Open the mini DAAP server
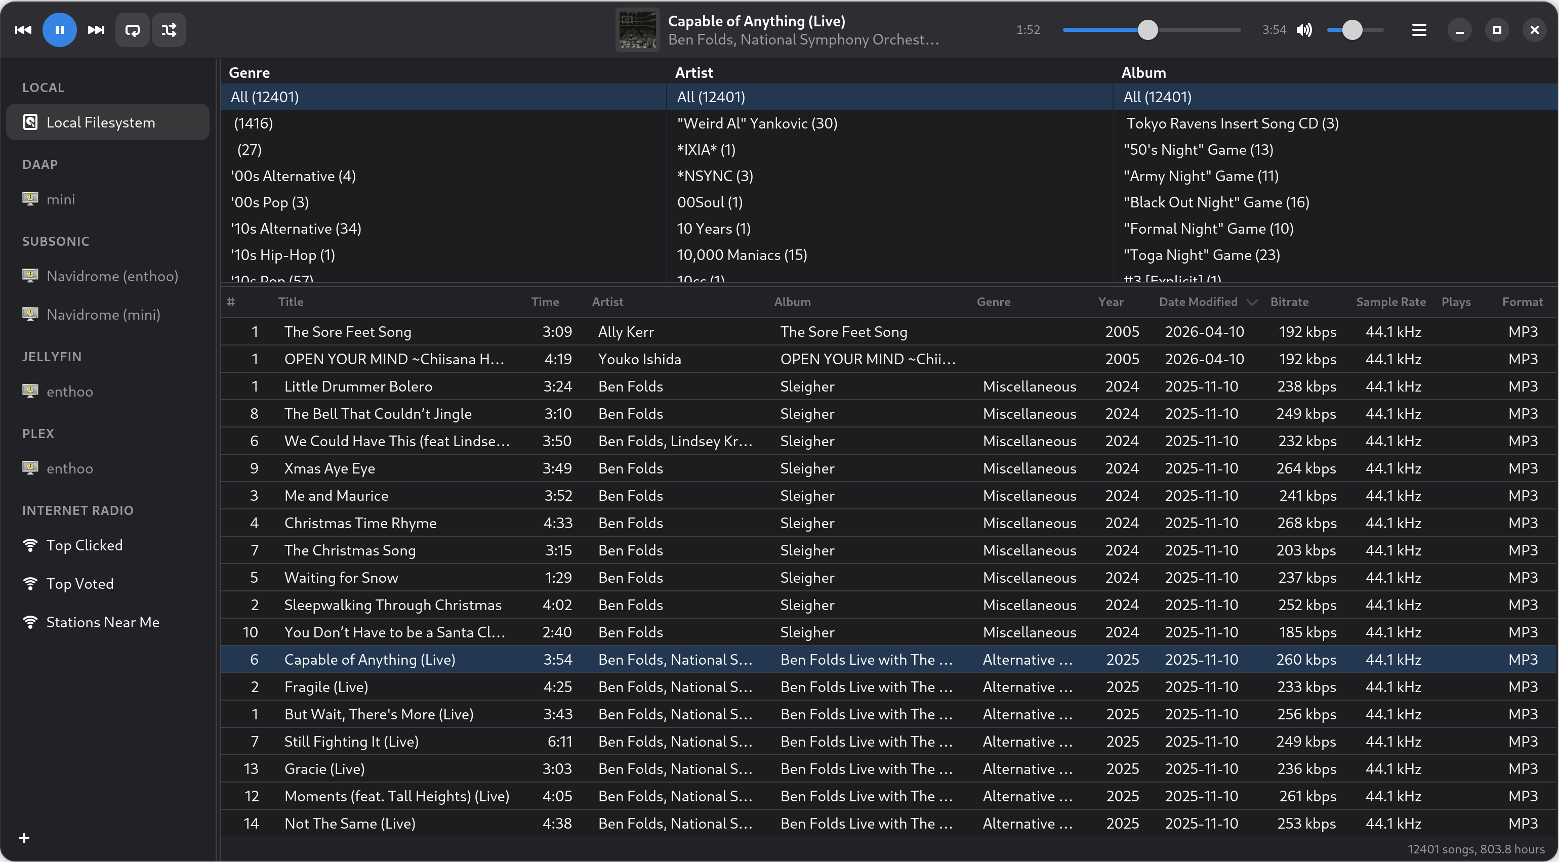The height and width of the screenshot is (862, 1559). point(108,199)
